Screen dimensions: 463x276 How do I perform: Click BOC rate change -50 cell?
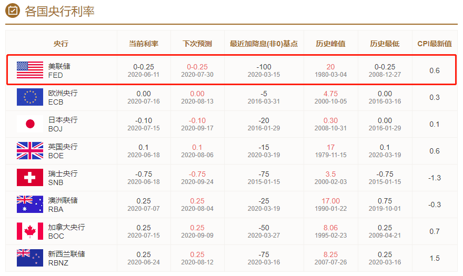pyautogui.click(x=264, y=232)
